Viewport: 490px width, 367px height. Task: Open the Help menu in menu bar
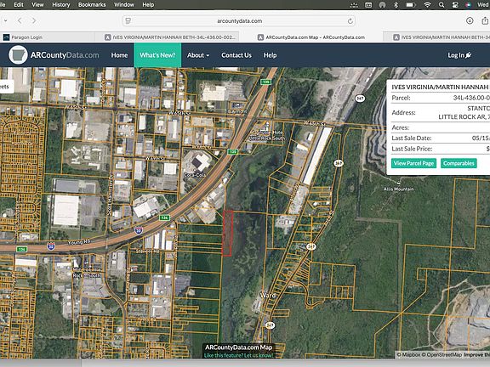[x=148, y=5]
